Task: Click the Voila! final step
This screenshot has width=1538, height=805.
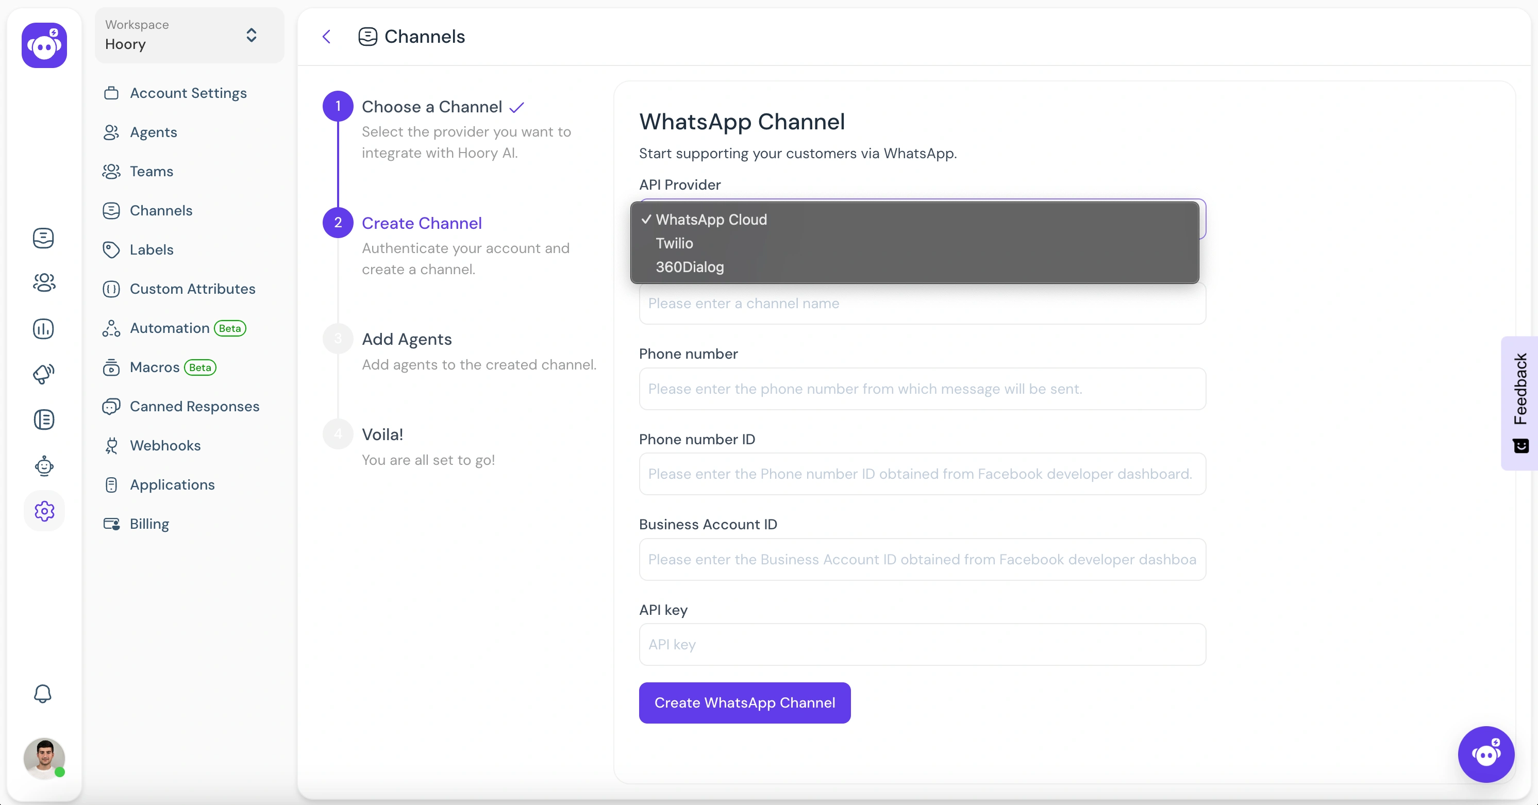Action: 383,435
